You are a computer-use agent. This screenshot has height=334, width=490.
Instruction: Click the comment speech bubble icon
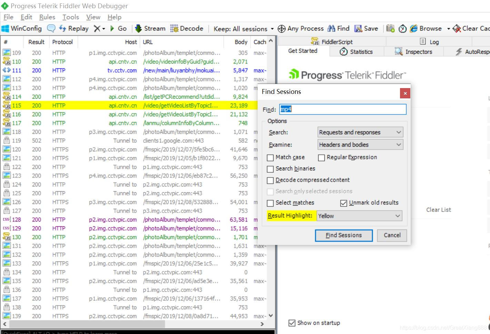coord(51,29)
